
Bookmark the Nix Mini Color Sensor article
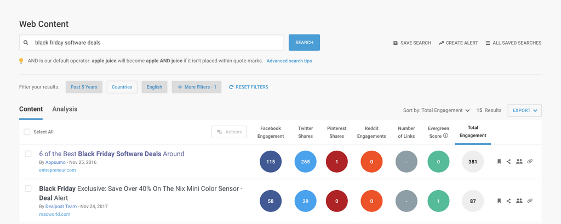[x=499, y=201]
